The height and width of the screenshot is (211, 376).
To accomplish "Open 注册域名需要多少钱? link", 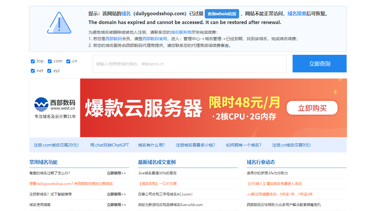I will coord(195,145).
